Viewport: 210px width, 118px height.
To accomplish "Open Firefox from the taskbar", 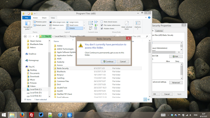I will point(22,115).
